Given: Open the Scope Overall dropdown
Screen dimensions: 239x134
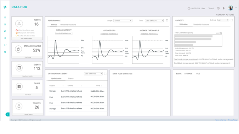Looking at the screenshot, I should tap(123, 21).
